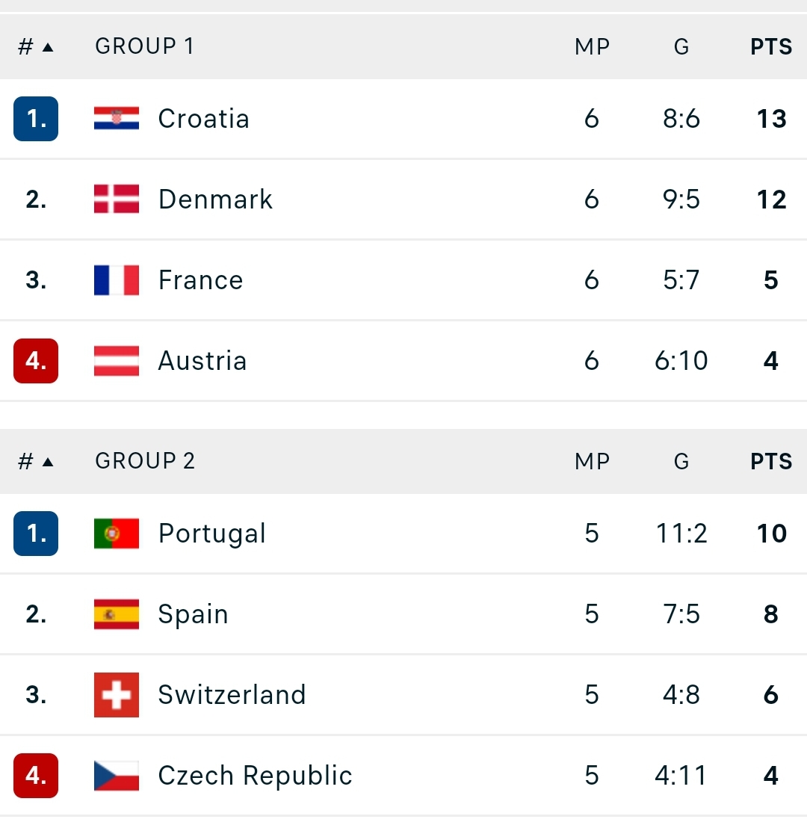Click the France flag icon
This screenshot has width=807, height=828.
(x=116, y=280)
